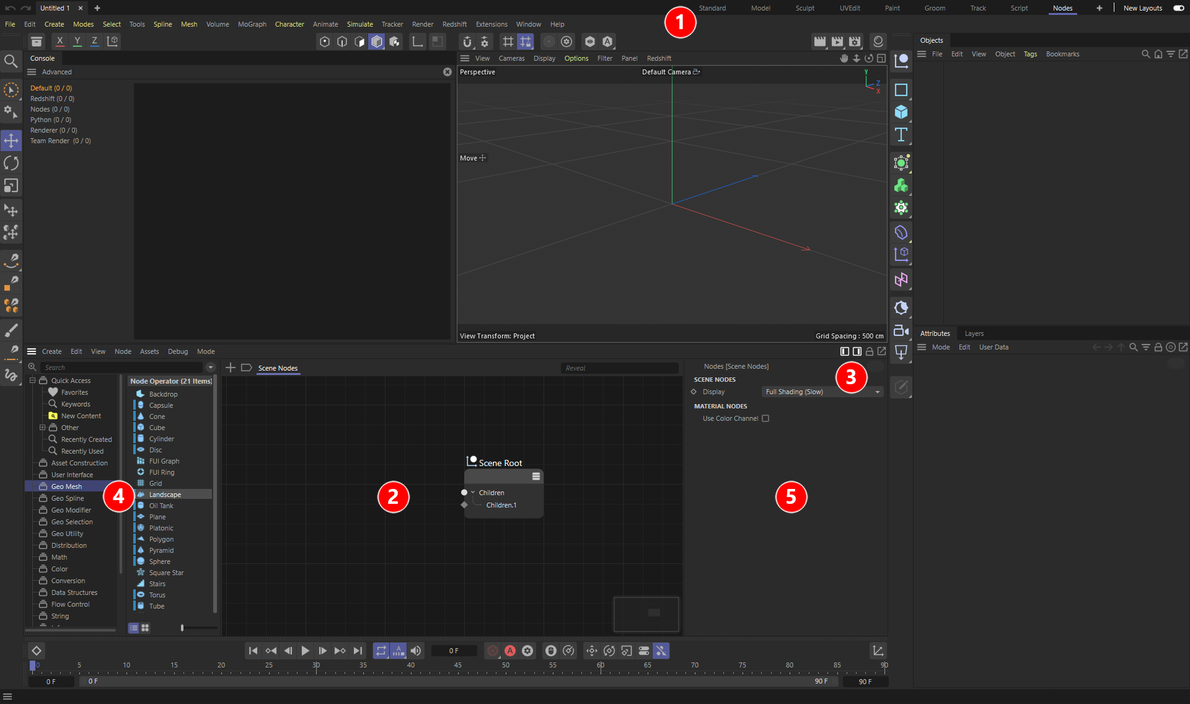Screen dimensions: 1190x704
Task: Collapse the Quick Access tree folder
Action: pos(32,381)
